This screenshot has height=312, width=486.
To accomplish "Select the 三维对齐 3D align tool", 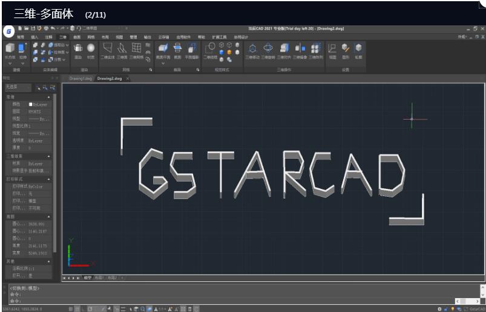I will click(284, 51).
